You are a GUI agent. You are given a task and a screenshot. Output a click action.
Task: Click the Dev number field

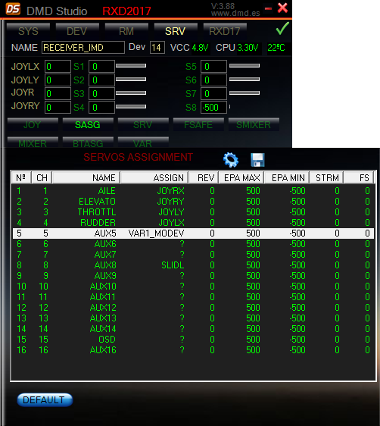click(x=157, y=48)
